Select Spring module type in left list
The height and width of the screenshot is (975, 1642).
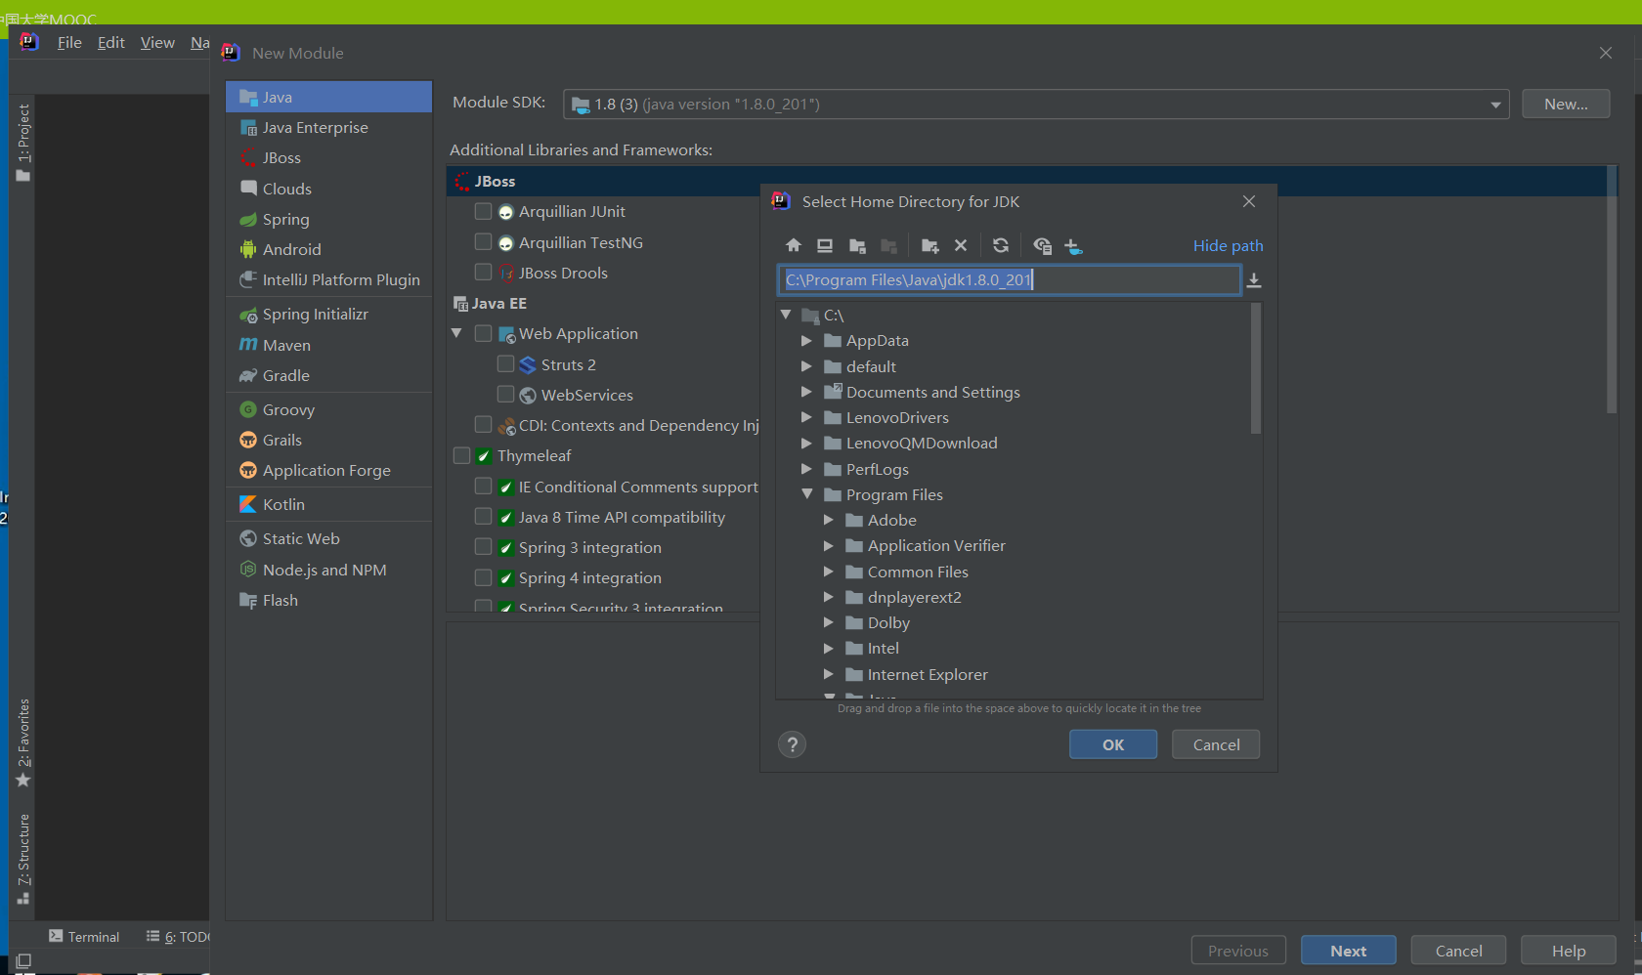click(x=328, y=219)
